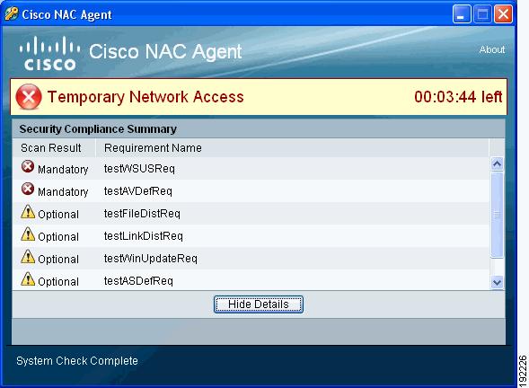Select the testFileDistReq requirement name

tap(142, 214)
